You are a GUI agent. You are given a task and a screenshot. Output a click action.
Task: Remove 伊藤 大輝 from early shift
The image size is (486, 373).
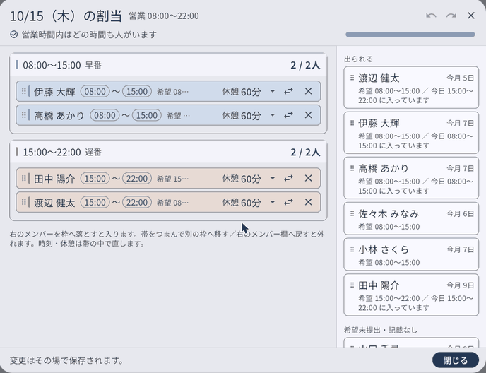point(308,91)
